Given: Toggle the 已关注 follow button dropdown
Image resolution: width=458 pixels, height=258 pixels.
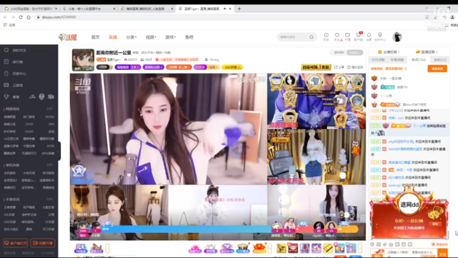Looking at the screenshot, I should 355,53.
